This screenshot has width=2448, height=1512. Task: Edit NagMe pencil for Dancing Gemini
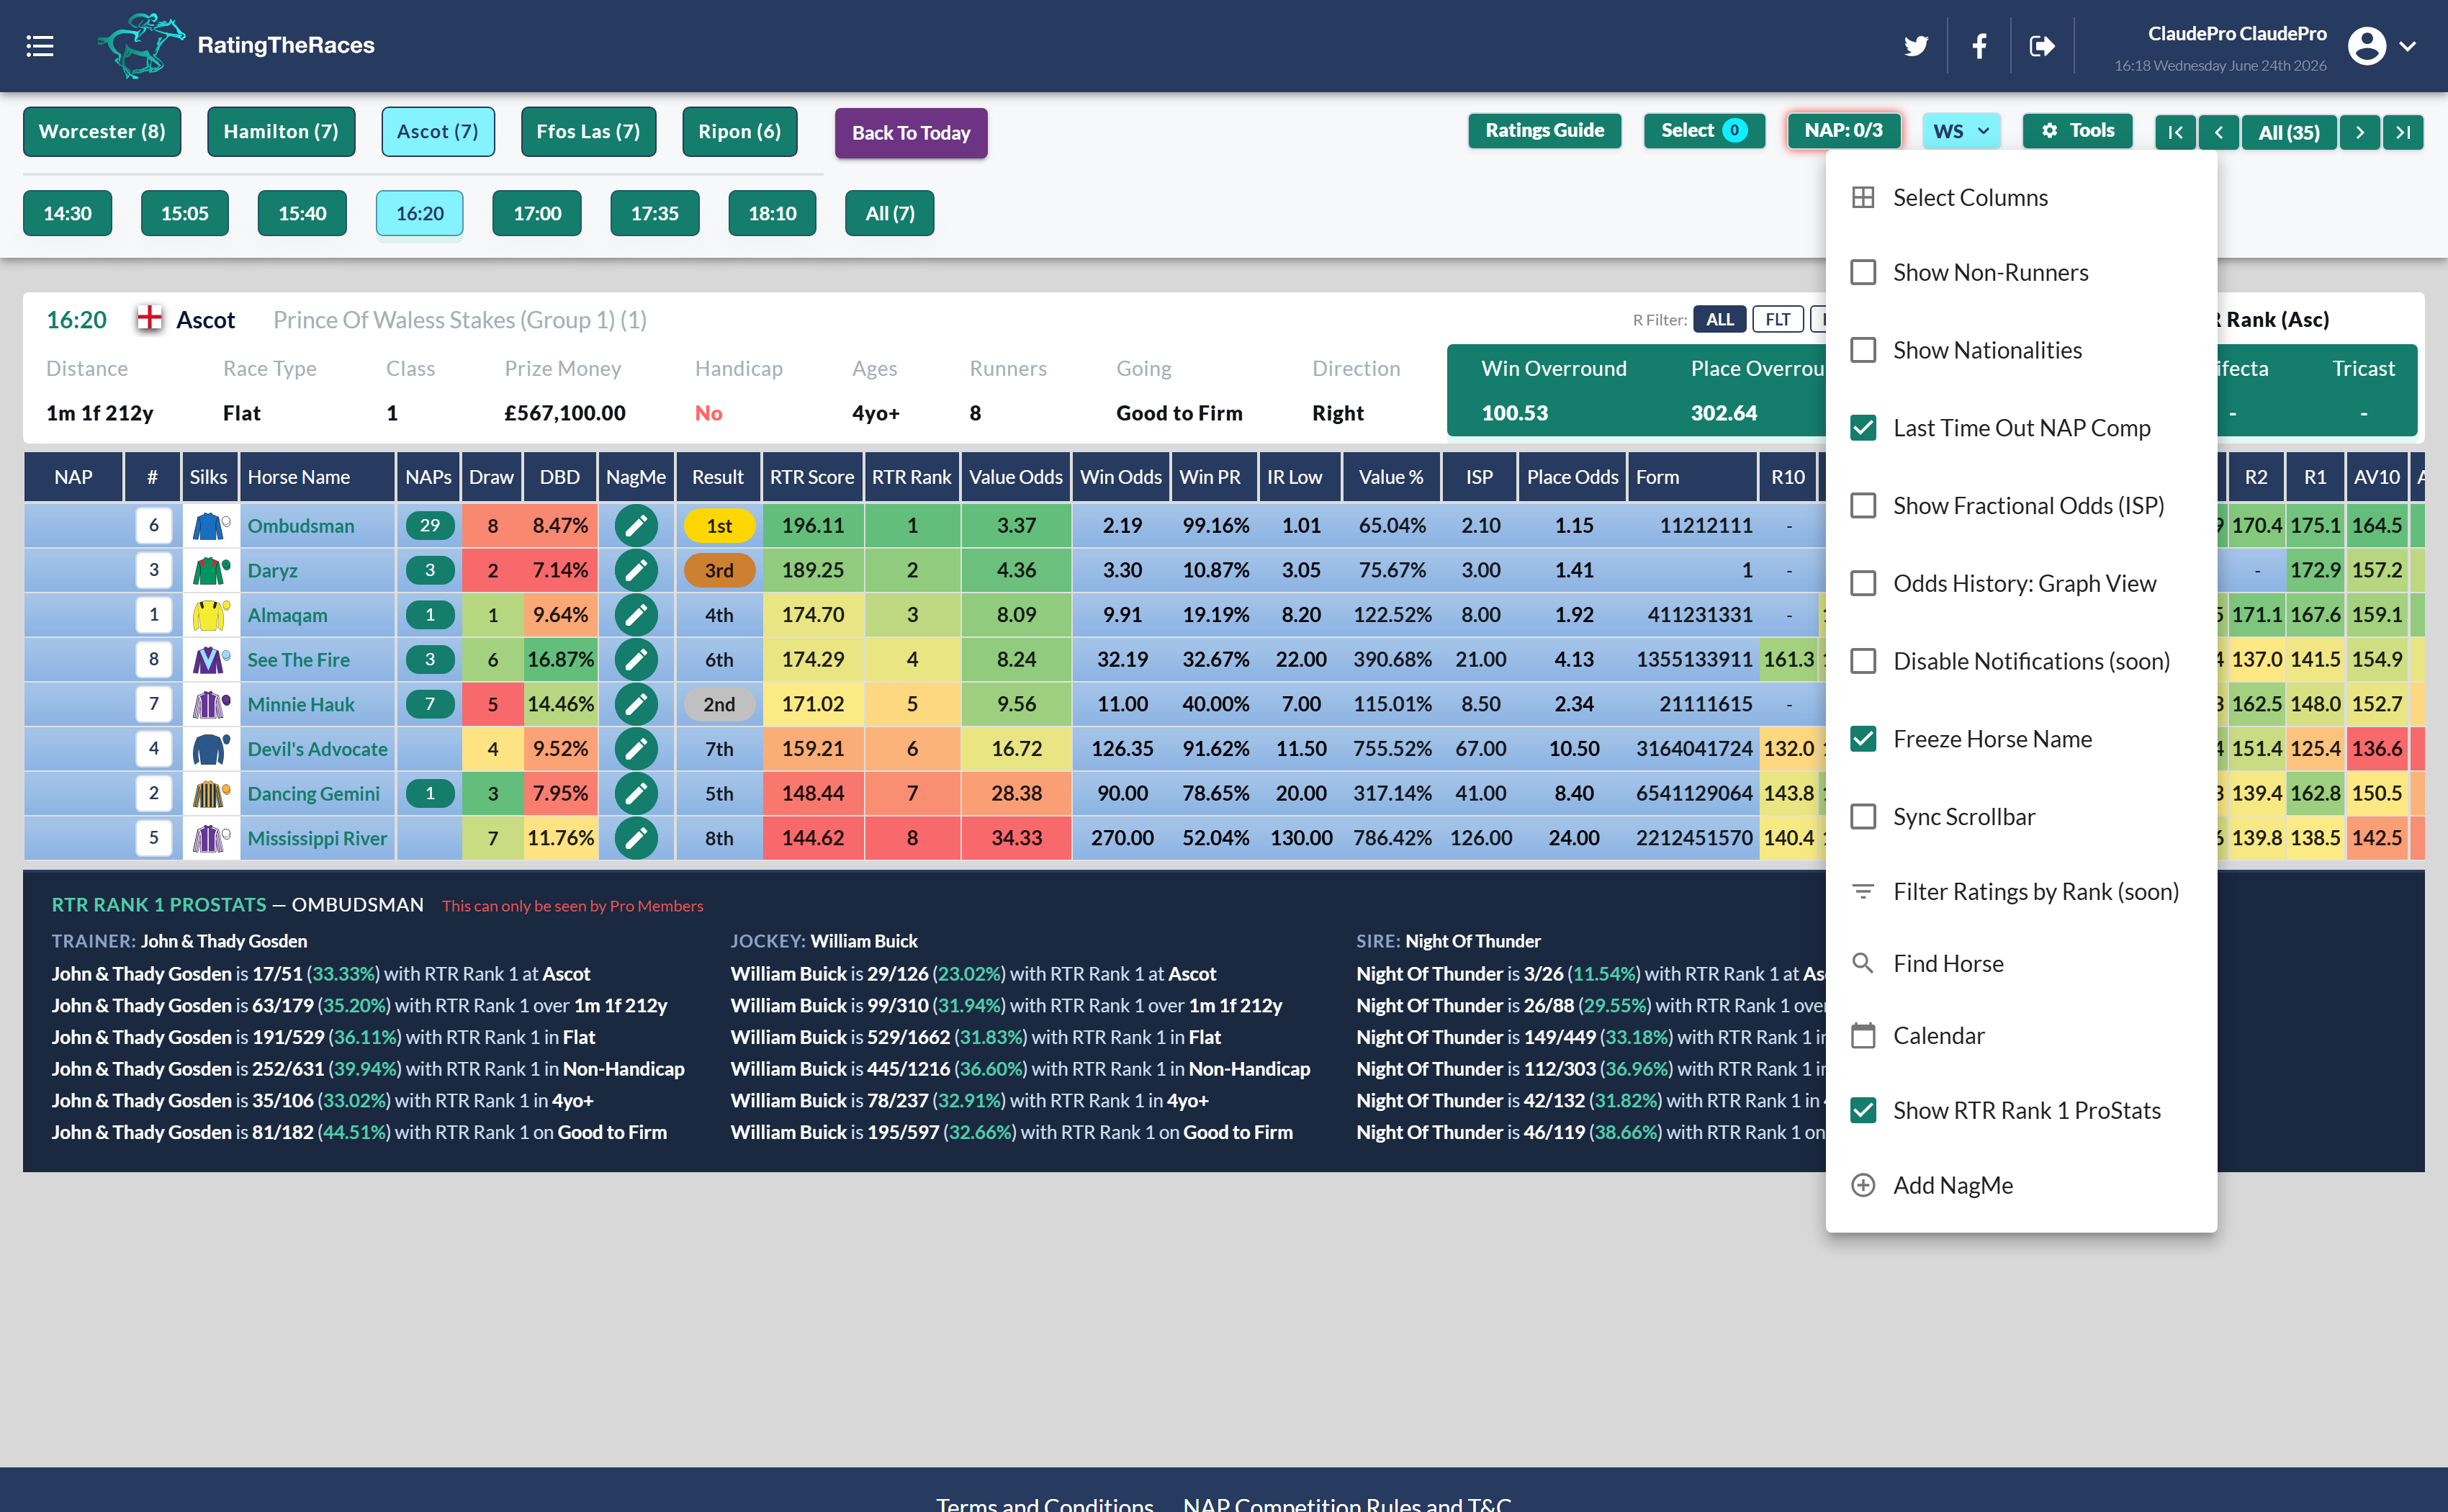(636, 793)
